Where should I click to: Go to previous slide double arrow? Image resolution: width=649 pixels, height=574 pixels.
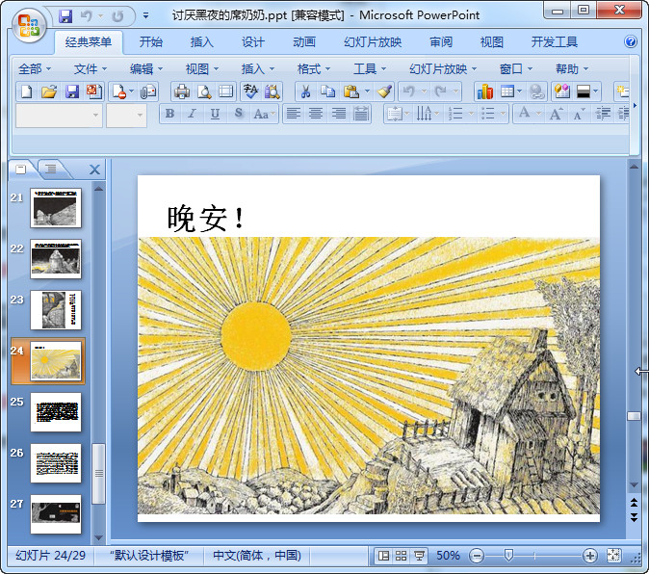click(x=634, y=503)
